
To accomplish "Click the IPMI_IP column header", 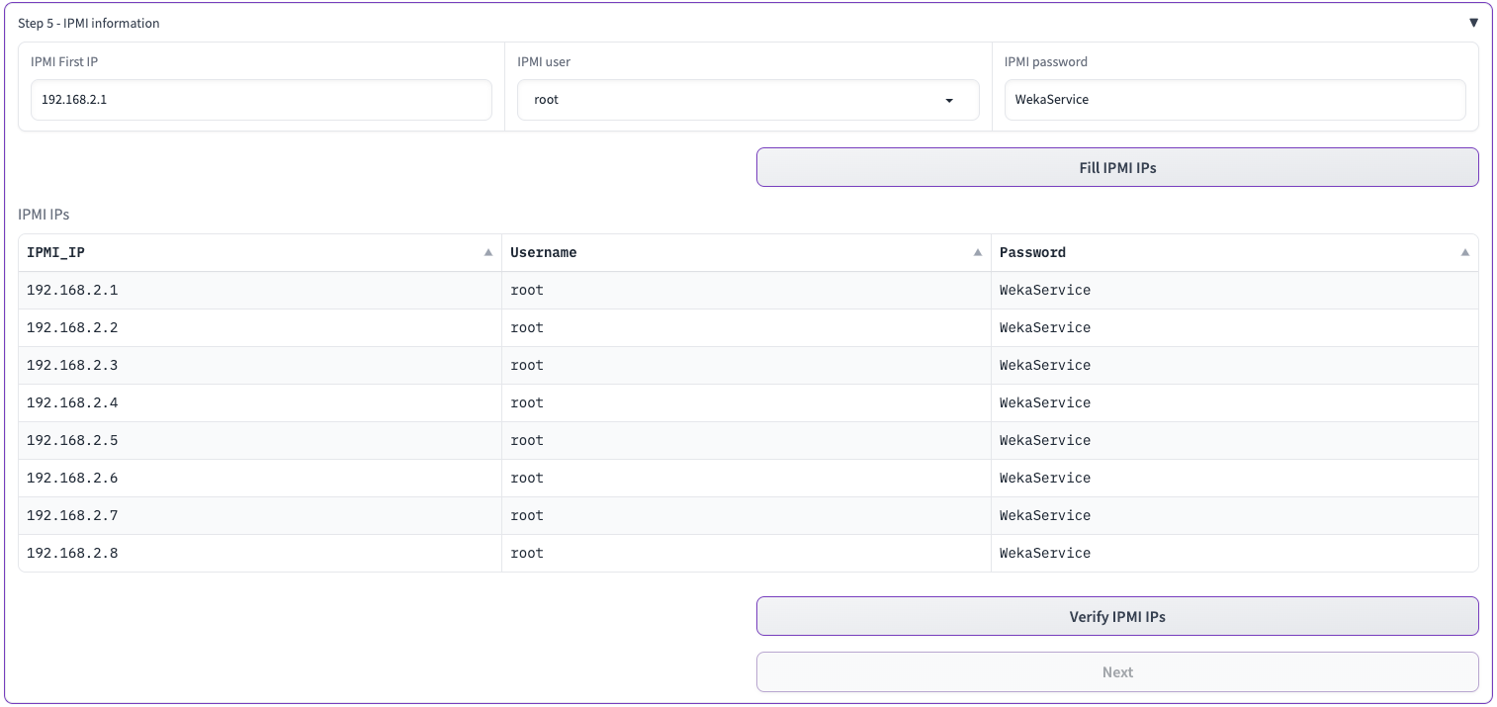I will pos(56,253).
